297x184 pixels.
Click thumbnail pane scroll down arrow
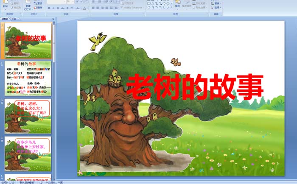[54, 179]
